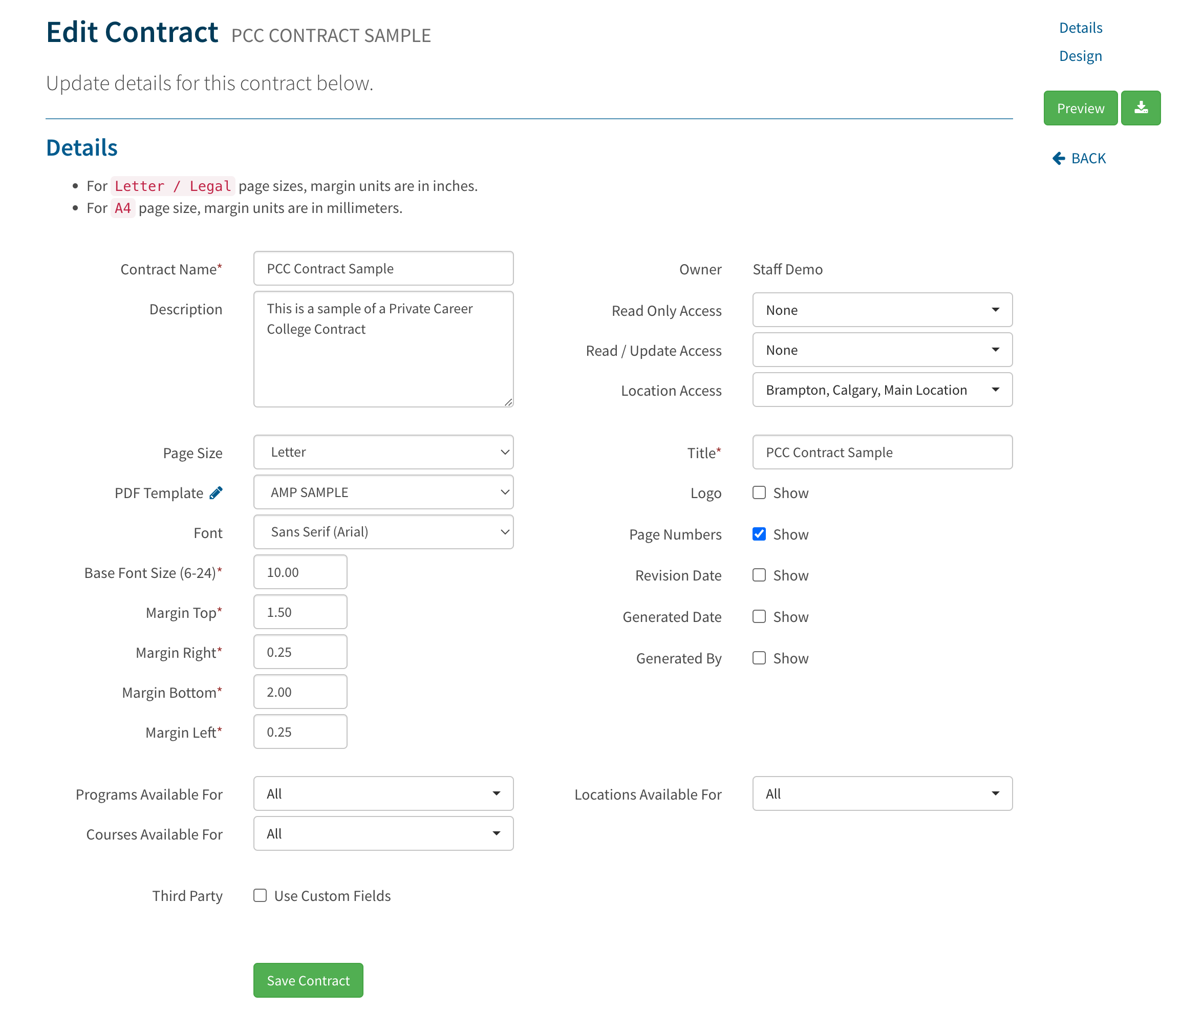Image resolution: width=1203 pixels, height=1032 pixels.
Task: Open the Page Size dropdown
Action: [383, 452]
